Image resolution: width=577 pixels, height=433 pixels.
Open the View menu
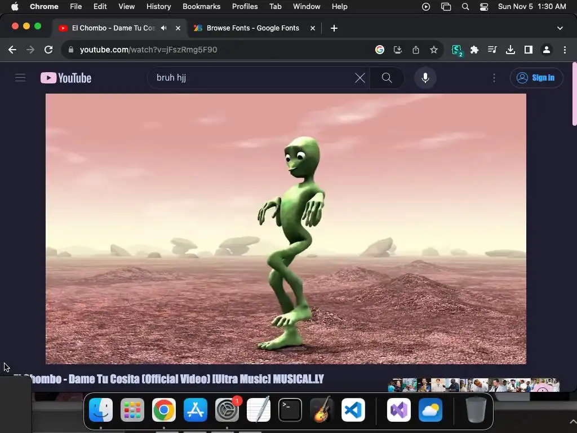click(x=127, y=6)
